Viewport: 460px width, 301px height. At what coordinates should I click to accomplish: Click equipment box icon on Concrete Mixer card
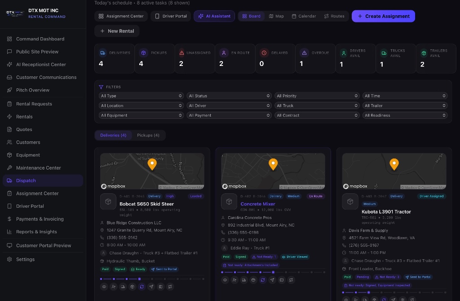[253, 280]
